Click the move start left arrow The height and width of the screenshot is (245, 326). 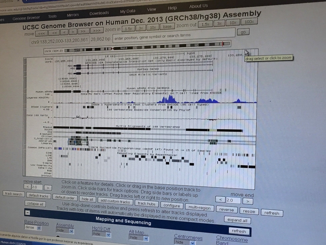(x=28, y=187)
